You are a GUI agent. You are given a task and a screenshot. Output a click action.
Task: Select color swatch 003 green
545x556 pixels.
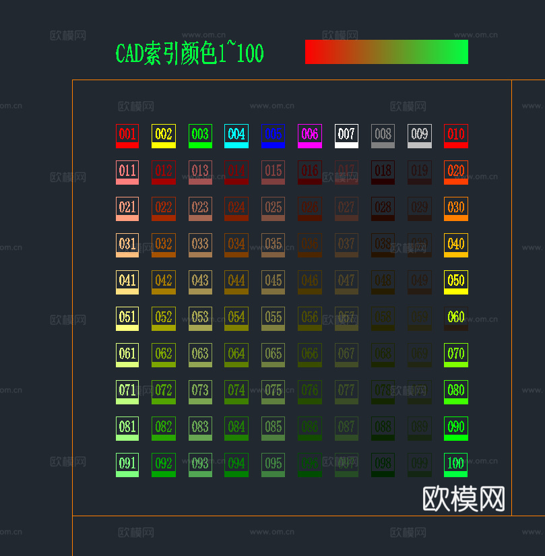tap(199, 135)
